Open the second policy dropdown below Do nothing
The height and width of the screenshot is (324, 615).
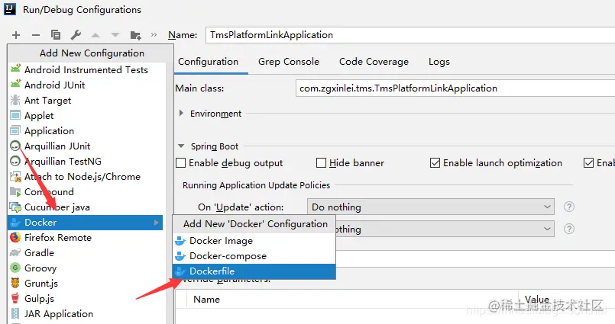pos(445,229)
